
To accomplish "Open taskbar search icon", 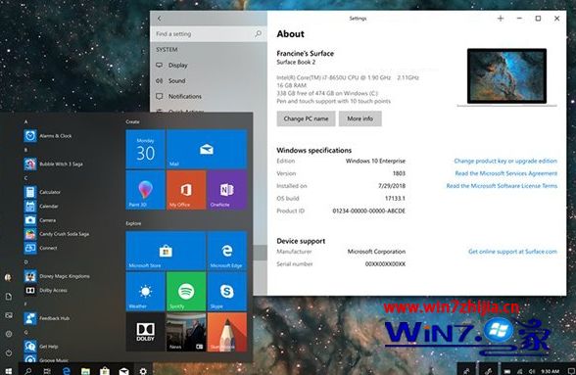I will coord(27,371).
